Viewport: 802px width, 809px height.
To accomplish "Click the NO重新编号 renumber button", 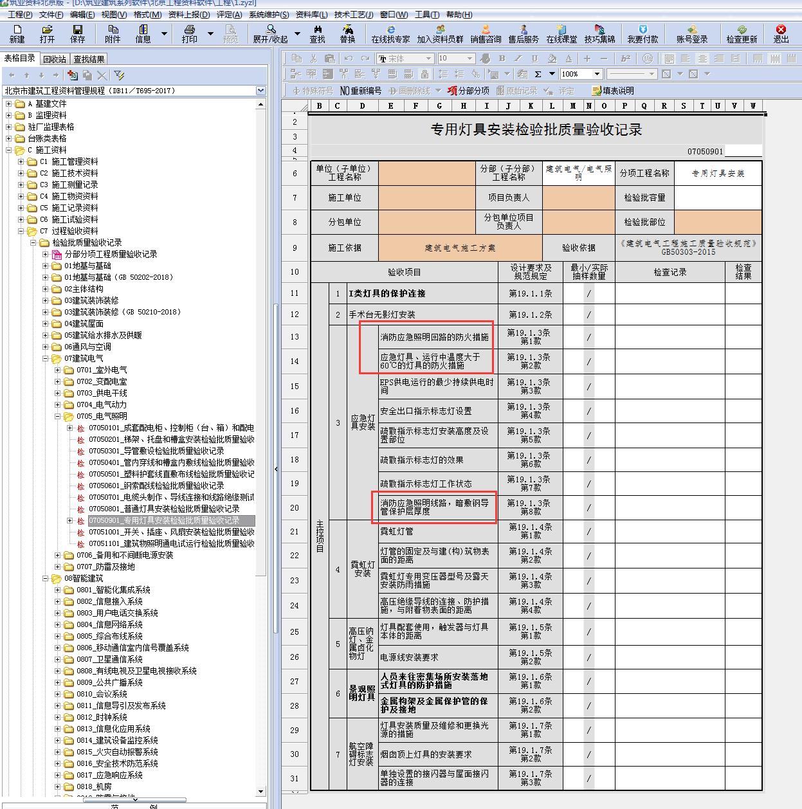I will pyautogui.click(x=360, y=91).
